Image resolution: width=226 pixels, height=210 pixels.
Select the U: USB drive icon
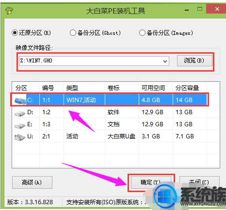pyautogui.click(x=20, y=137)
